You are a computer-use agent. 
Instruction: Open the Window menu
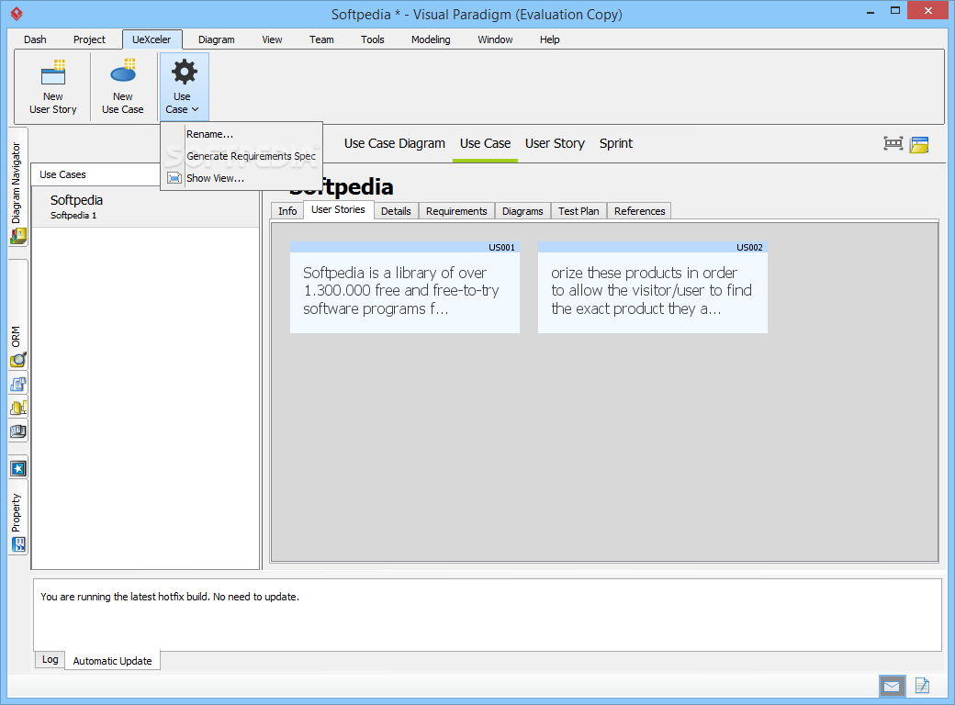click(495, 39)
